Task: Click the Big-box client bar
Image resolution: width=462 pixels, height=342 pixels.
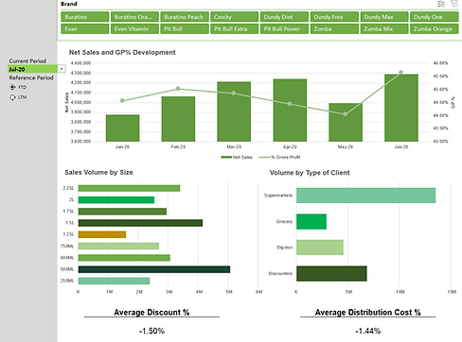Action: tap(320, 248)
